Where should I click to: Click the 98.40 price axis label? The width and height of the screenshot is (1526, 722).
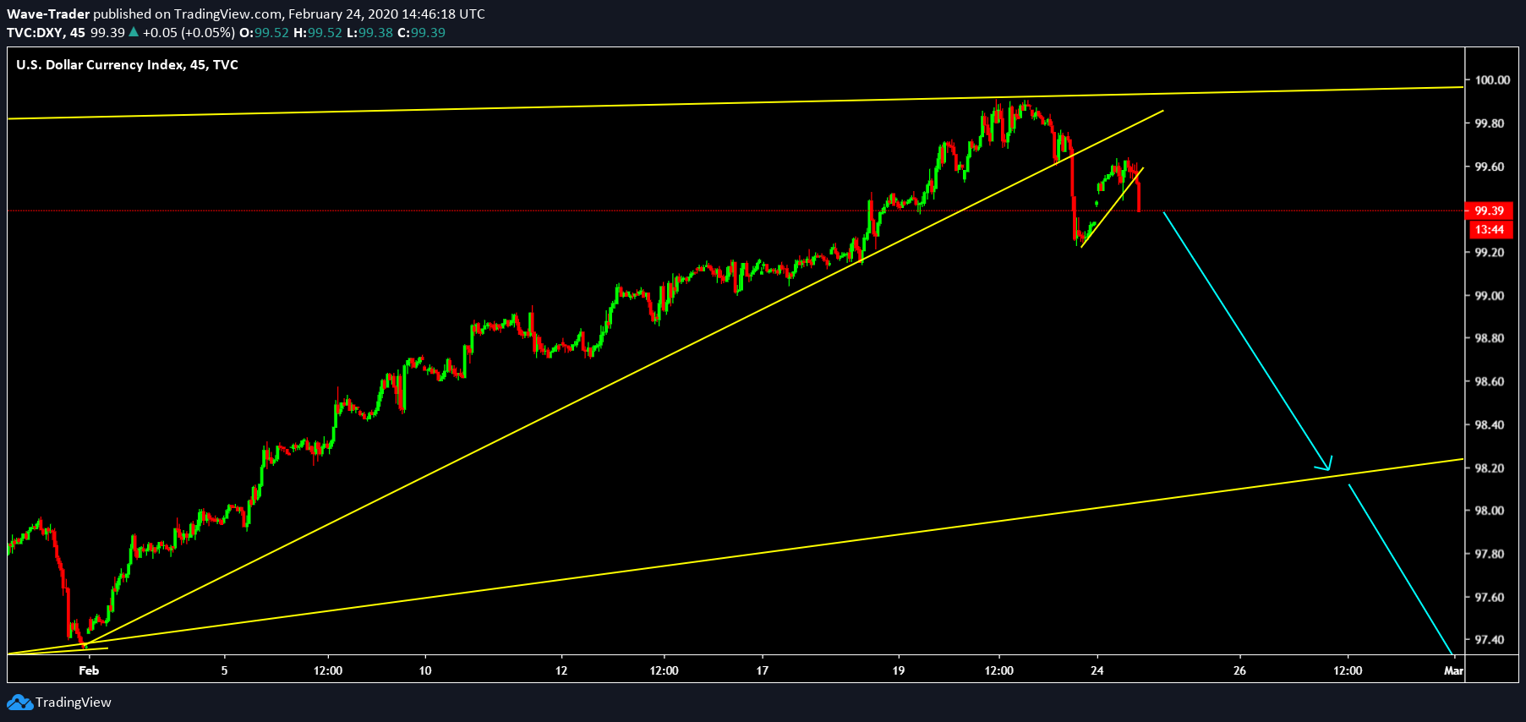[x=1490, y=424]
